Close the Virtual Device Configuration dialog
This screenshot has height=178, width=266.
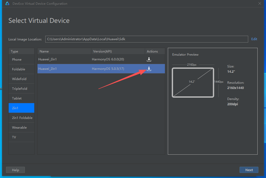(259, 3)
